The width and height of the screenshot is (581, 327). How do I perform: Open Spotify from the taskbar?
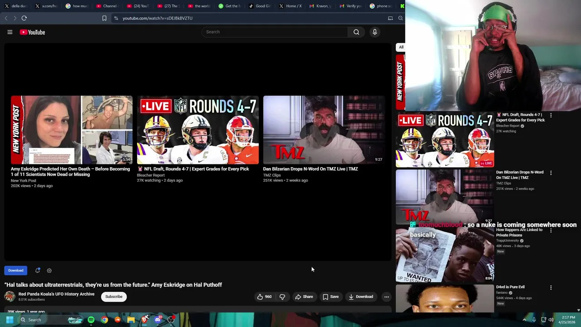pos(91,320)
